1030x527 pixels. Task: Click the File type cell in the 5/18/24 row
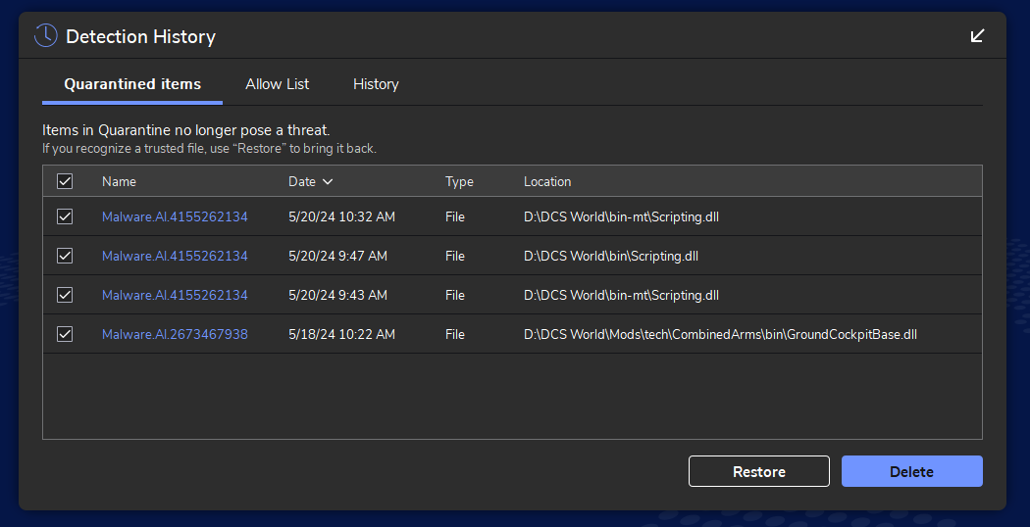pos(454,334)
